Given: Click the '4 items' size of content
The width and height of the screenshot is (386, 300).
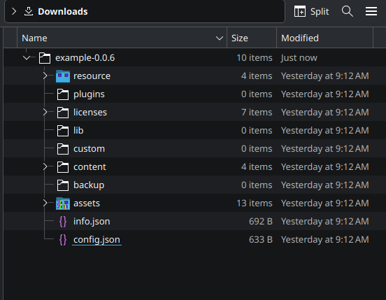Looking at the screenshot, I should coord(257,167).
